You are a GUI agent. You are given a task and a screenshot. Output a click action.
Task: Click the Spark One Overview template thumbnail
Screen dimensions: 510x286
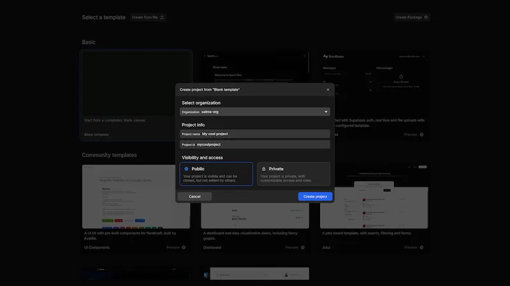coord(255,67)
